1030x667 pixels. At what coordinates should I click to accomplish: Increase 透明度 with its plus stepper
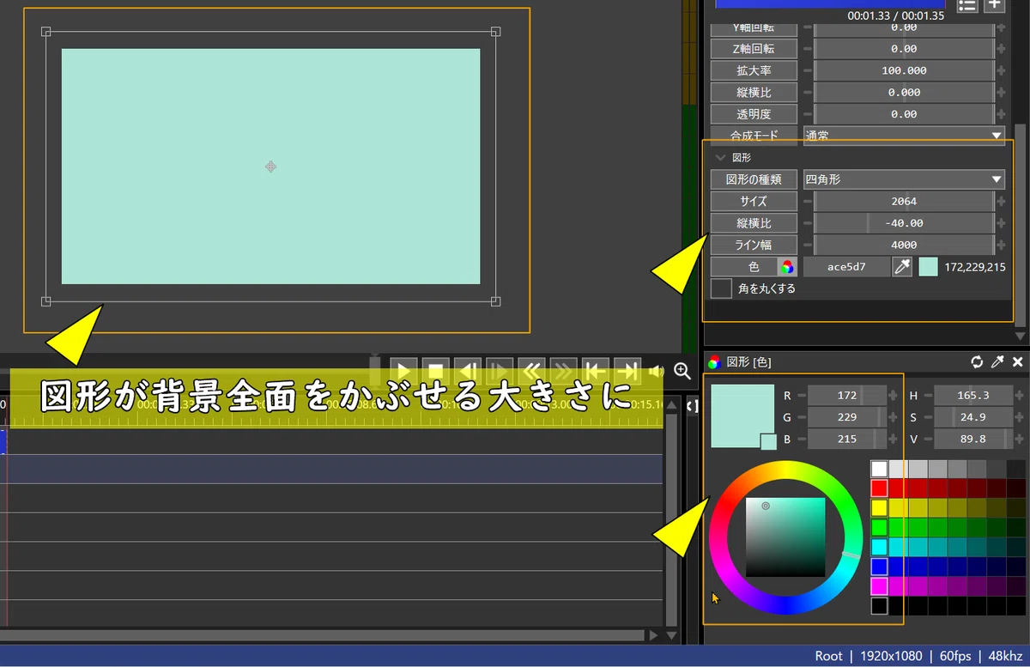point(1001,113)
